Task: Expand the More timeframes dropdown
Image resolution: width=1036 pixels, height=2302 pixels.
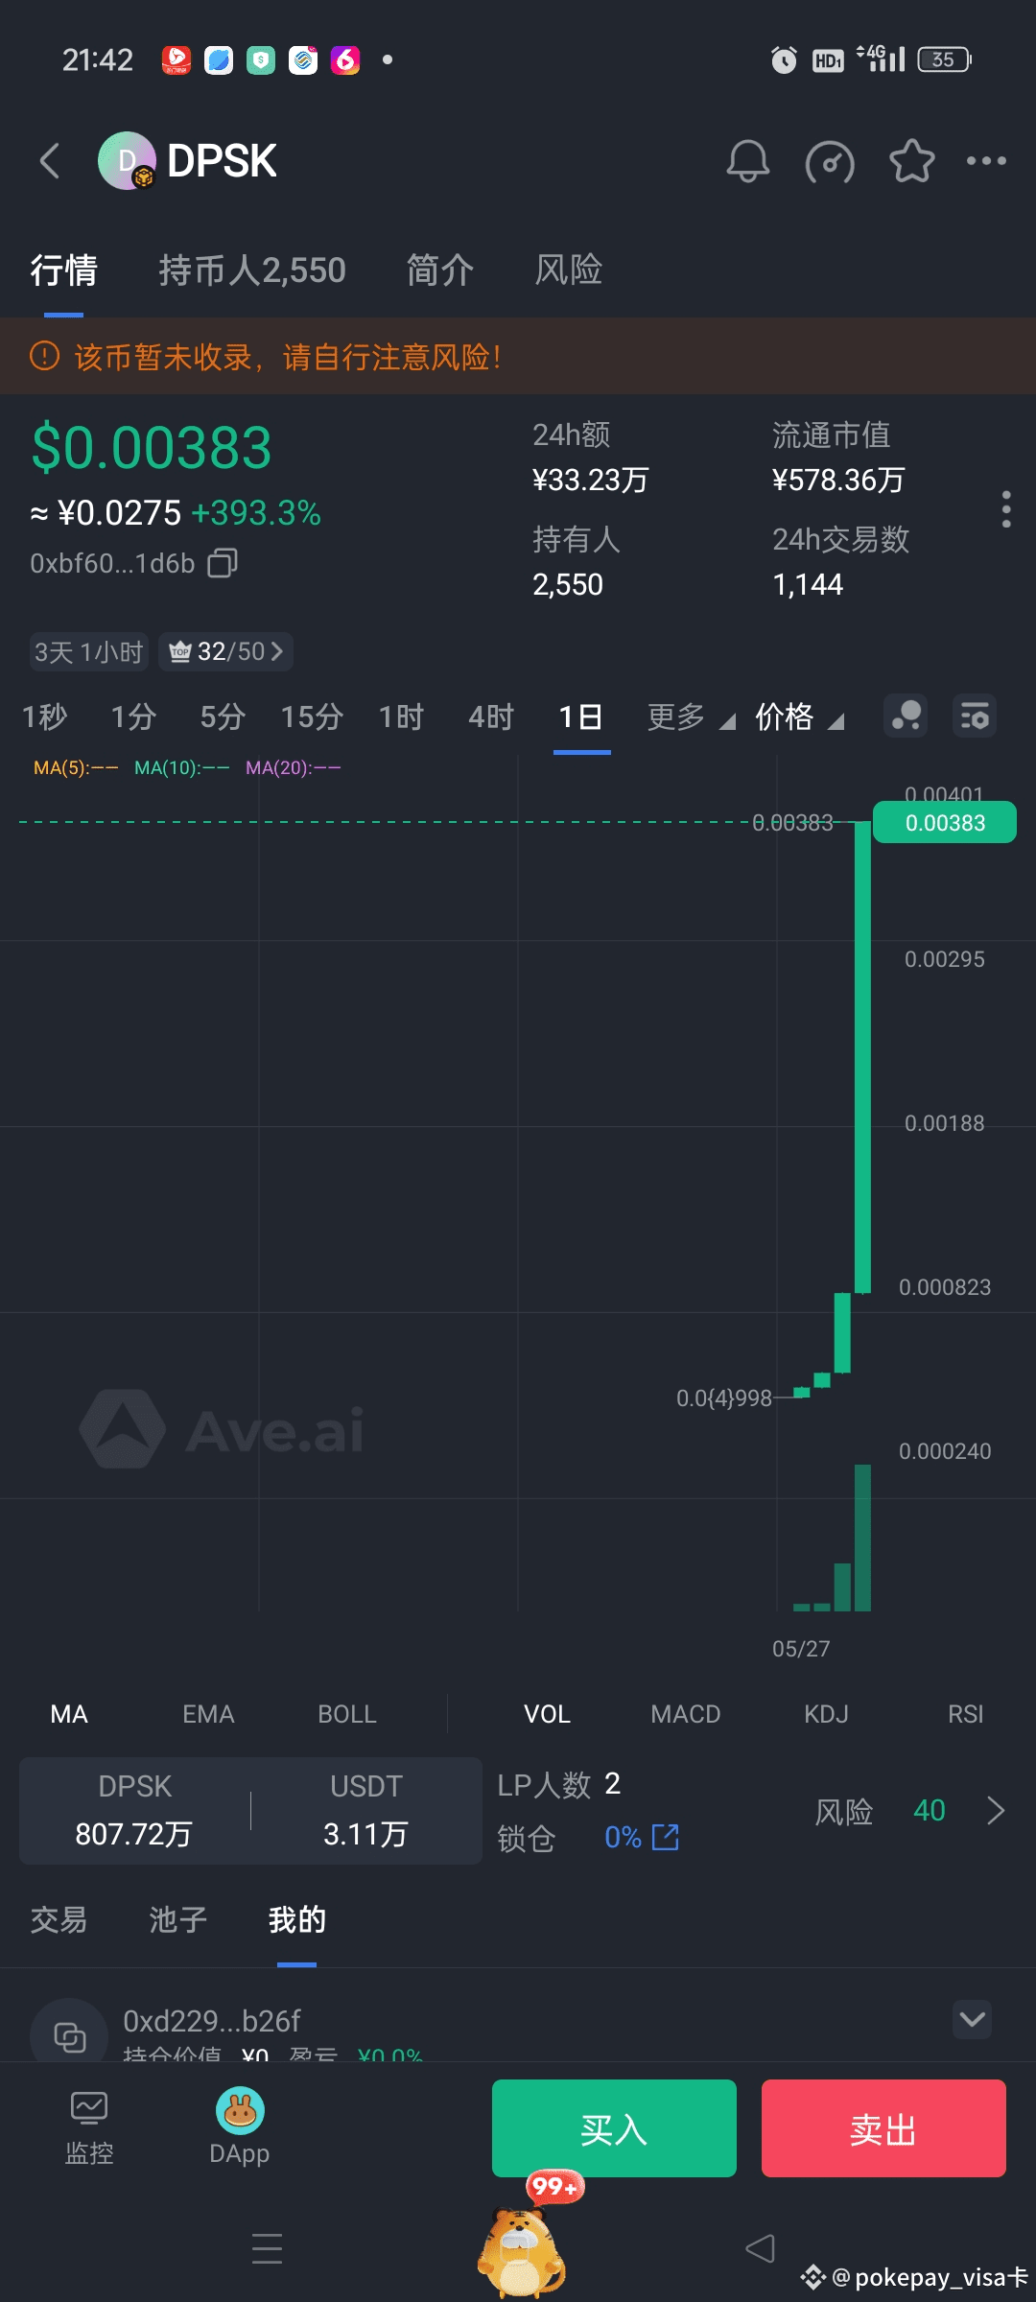Action: (690, 717)
